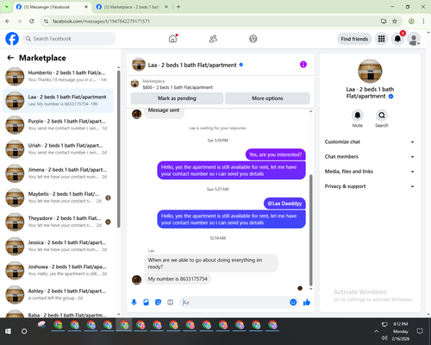Mute this conversation's notifications

[x=357, y=116]
